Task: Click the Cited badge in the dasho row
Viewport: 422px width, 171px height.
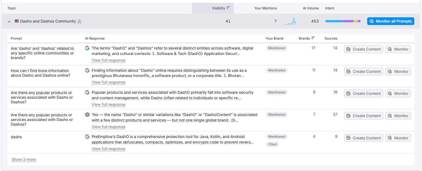Action: (x=272, y=144)
